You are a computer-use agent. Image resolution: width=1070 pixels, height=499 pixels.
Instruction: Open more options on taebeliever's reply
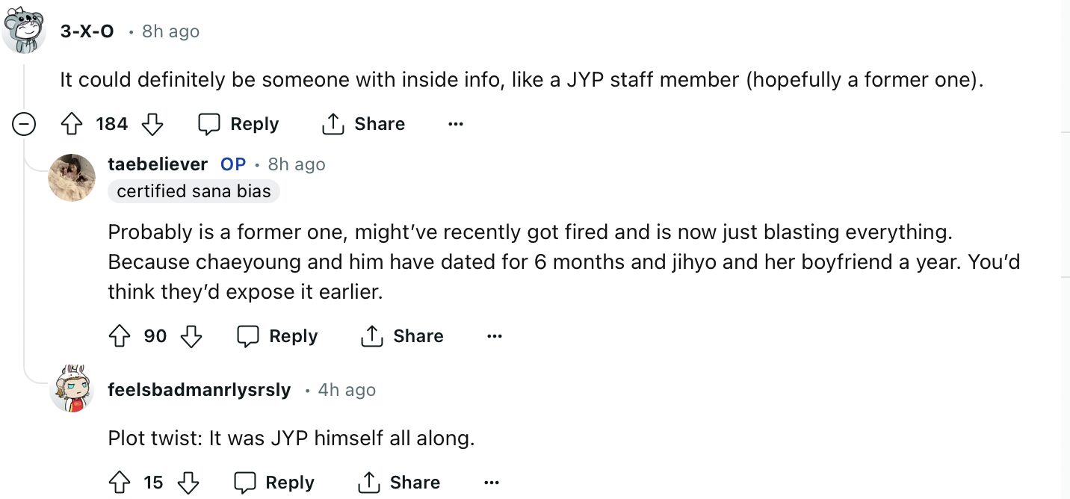(x=494, y=336)
